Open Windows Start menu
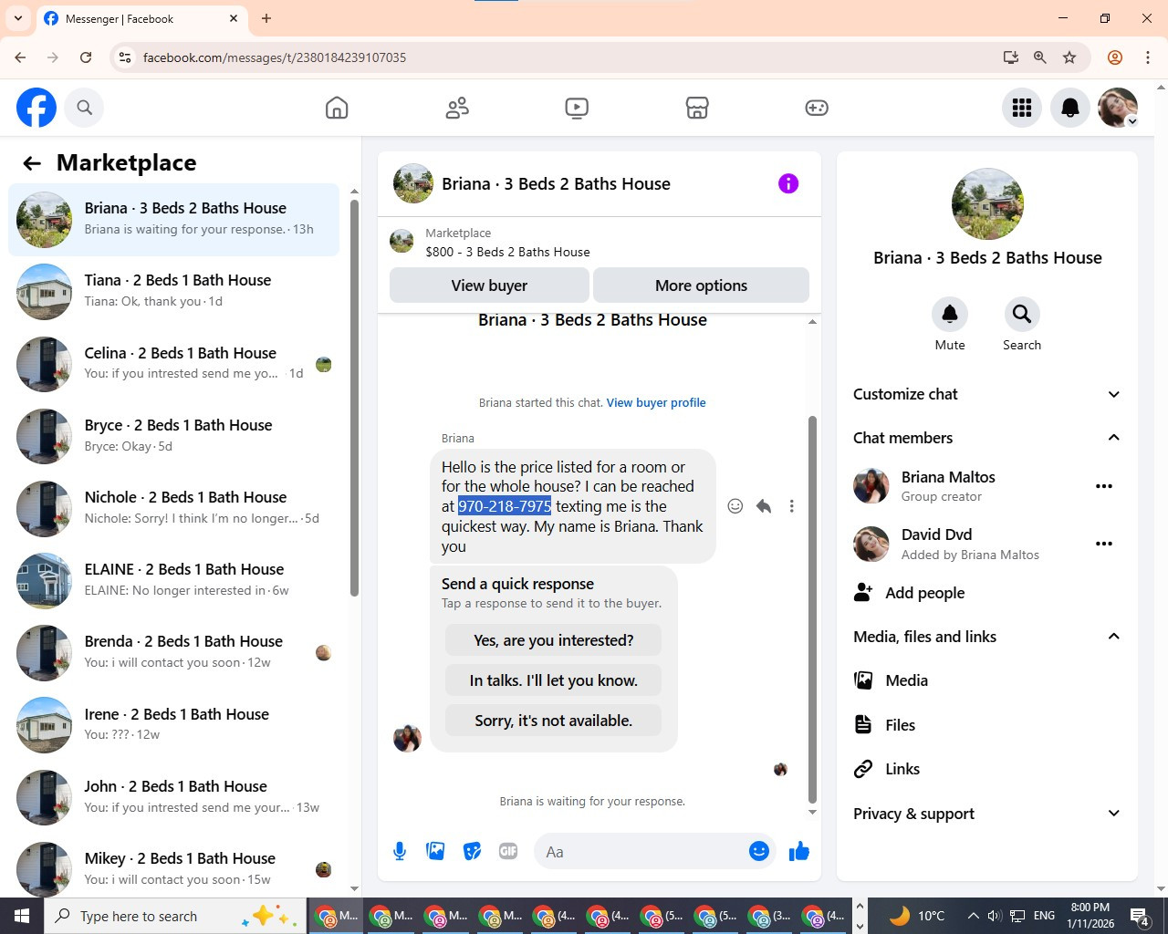Screen dimensions: 1168x934 22,916
